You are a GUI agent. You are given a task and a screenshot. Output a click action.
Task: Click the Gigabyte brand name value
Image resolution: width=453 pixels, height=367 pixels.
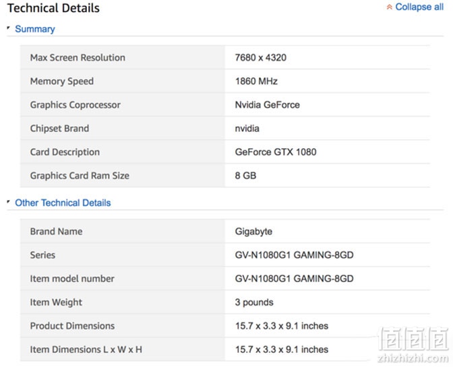(253, 232)
